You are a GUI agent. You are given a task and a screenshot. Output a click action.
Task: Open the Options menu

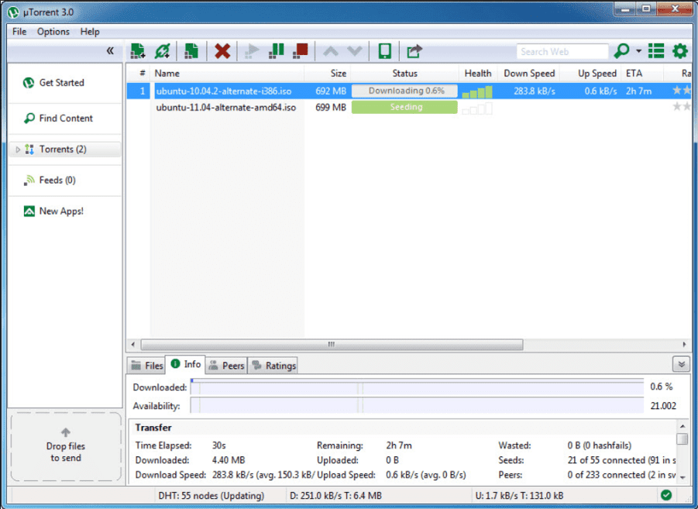pyautogui.click(x=53, y=32)
